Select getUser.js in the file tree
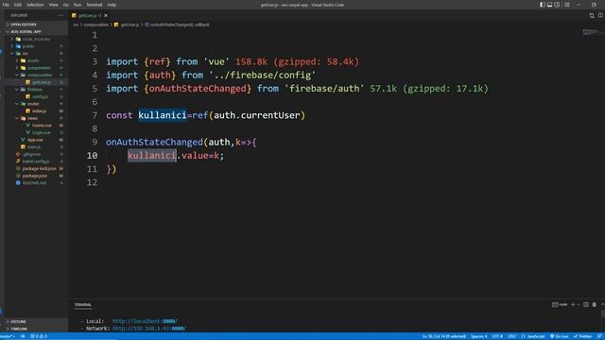The width and height of the screenshot is (605, 340). 35,82
